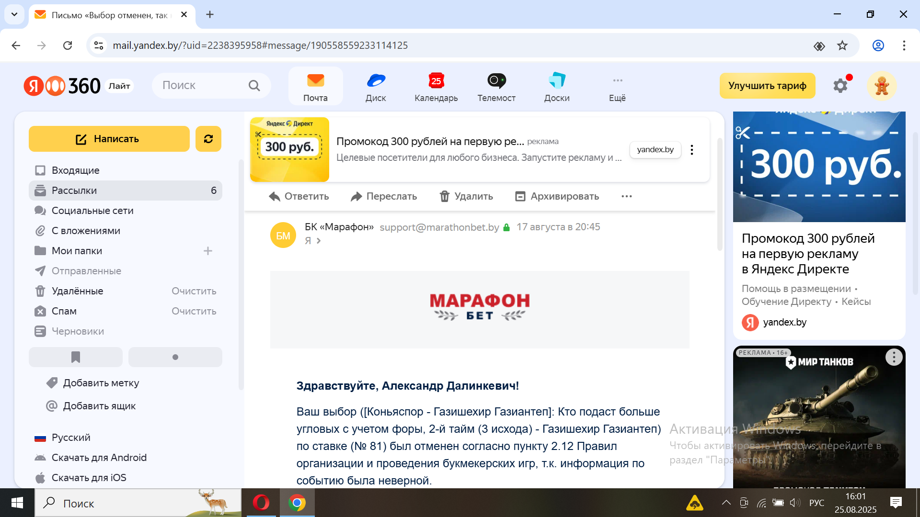This screenshot has width=920, height=517.
Task: Open Opera from the taskbar
Action: (x=261, y=503)
